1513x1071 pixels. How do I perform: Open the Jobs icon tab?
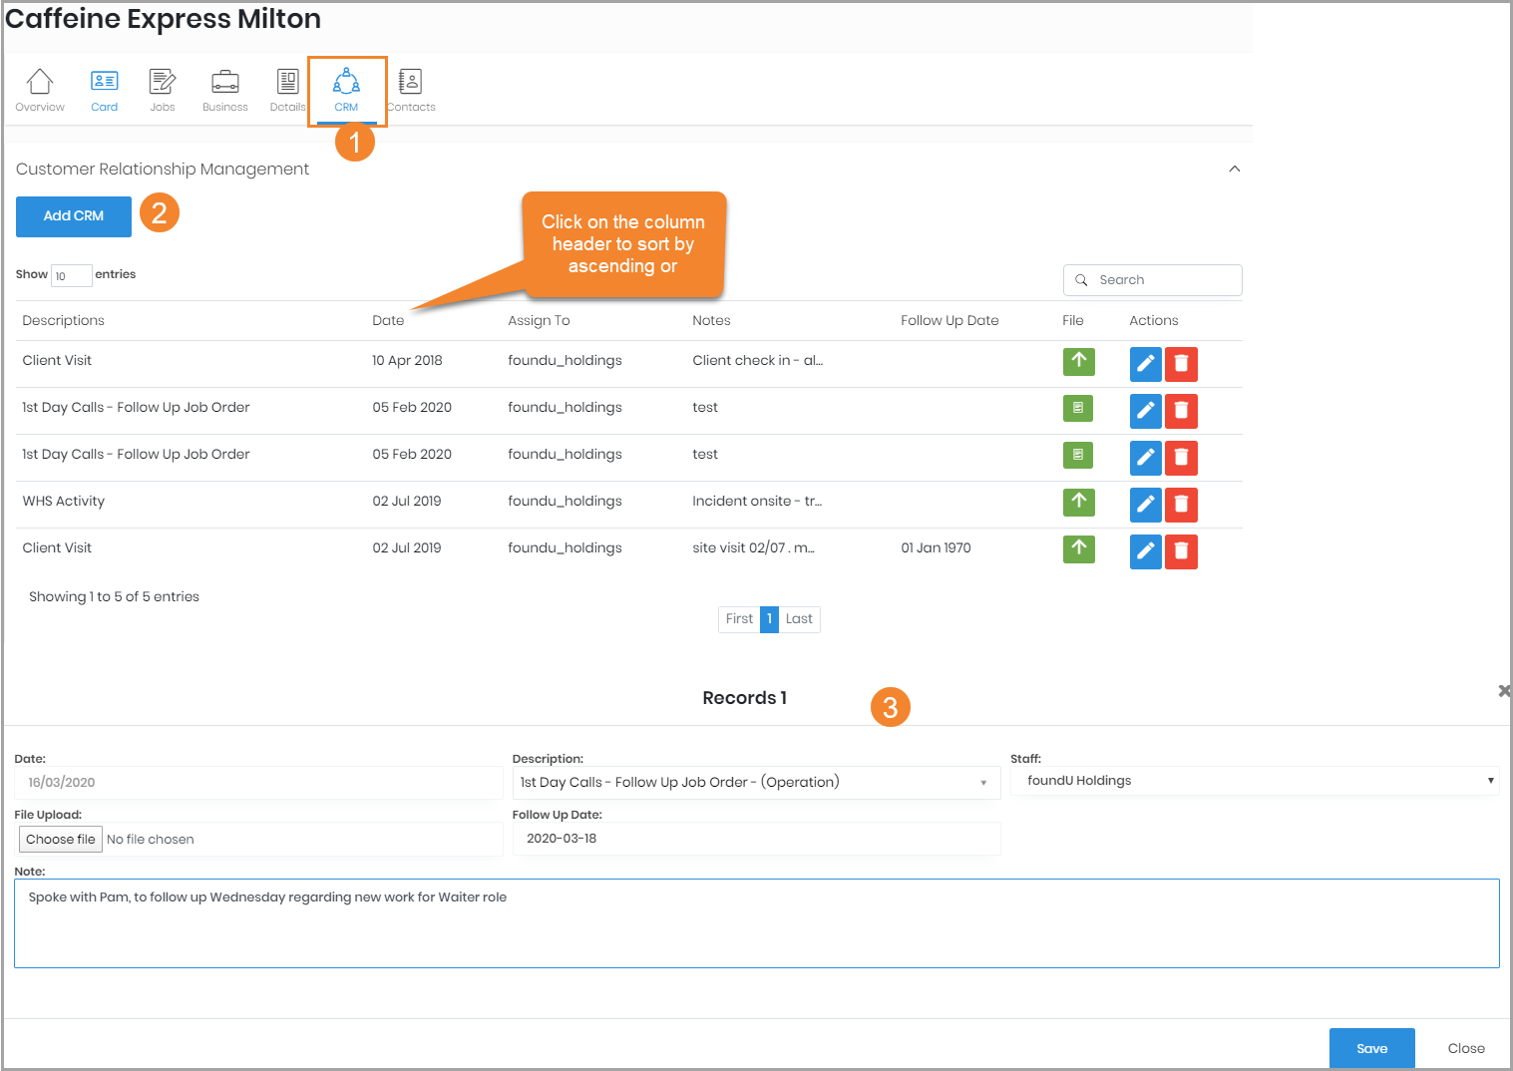(163, 89)
